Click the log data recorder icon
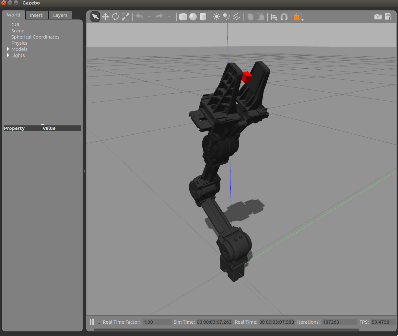Viewport: 398px width, 336px height. point(388,17)
